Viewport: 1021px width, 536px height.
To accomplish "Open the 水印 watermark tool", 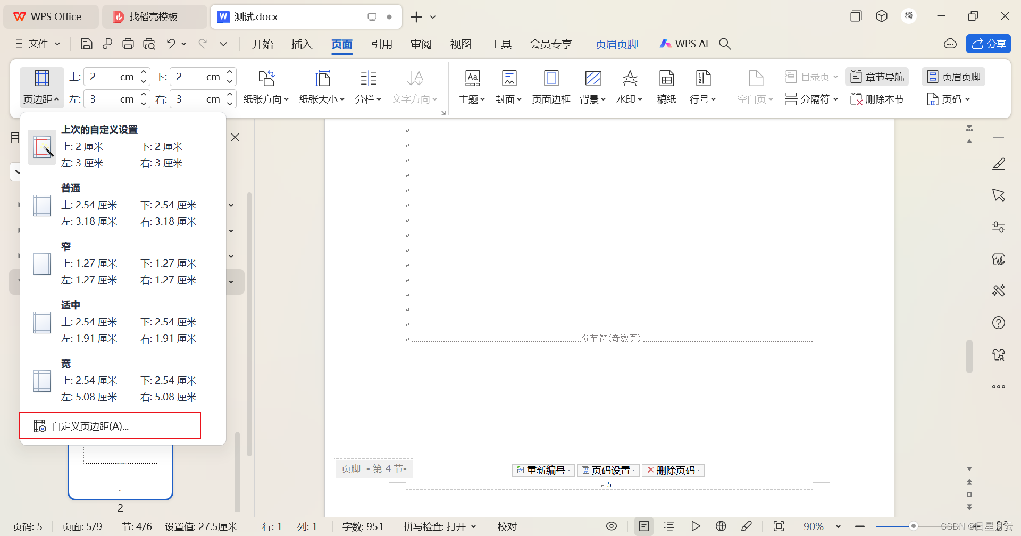I will pyautogui.click(x=630, y=88).
